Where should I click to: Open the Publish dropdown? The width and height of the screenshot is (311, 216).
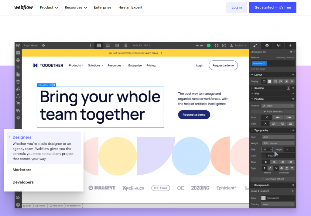click(239, 46)
